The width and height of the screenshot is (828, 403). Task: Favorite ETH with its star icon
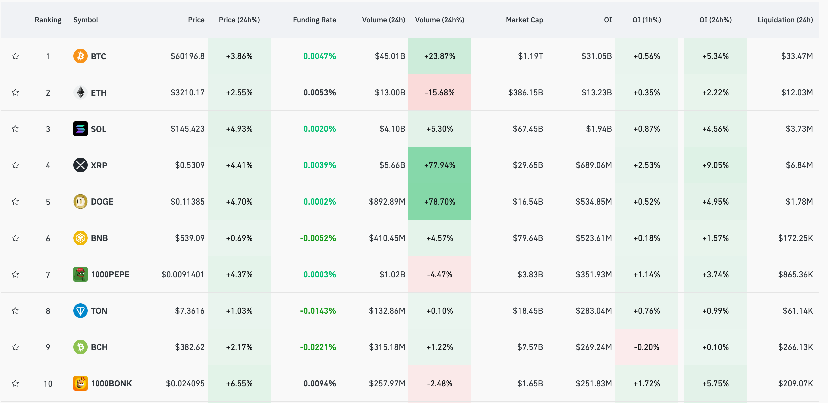point(15,92)
